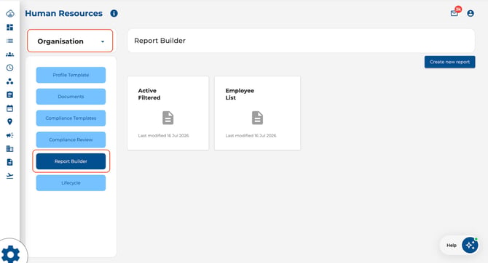
Task: Click the Active Filtered document icon
Action: 168,118
